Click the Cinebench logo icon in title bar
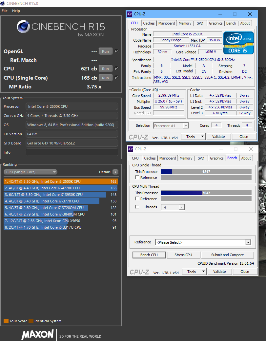Viewport: 266px width, 341px height. (x=3, y=4)
